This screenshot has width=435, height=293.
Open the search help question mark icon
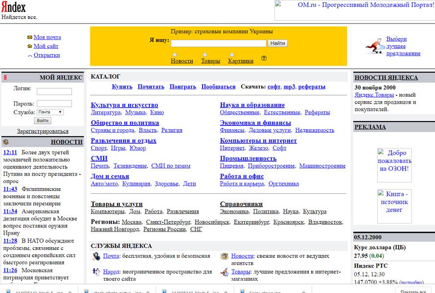264,58
